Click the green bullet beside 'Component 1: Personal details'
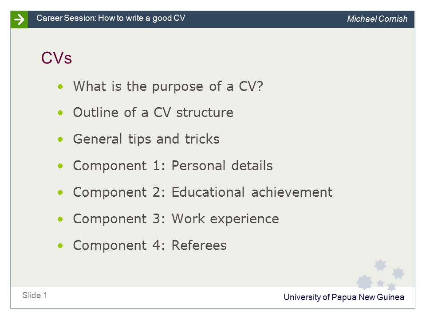Viewport: 426px width, 319px height. tap(60, 166)
